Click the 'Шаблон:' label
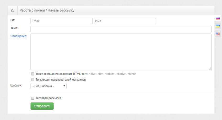The image size is (222, 120). point(16,85)
